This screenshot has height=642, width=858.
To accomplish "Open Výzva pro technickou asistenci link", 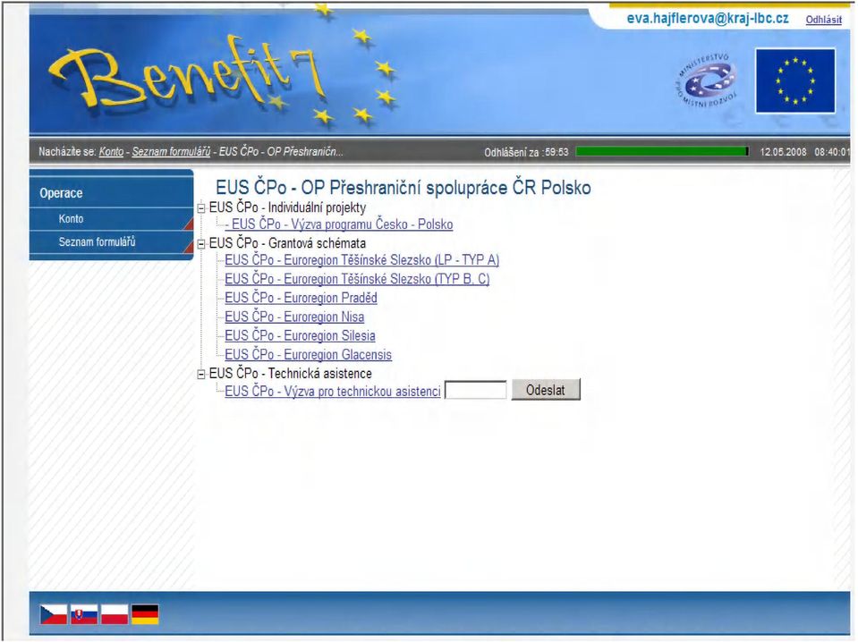I will (333, 392).
